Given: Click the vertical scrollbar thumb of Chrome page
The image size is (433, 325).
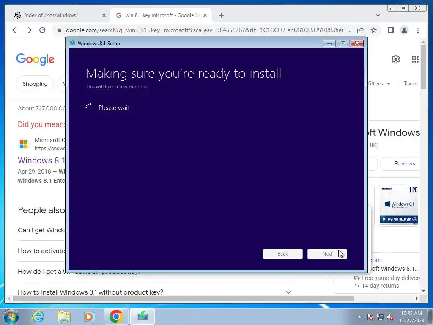Looking at the screenshot, I should pyautogui.click(x=423, y=67).
